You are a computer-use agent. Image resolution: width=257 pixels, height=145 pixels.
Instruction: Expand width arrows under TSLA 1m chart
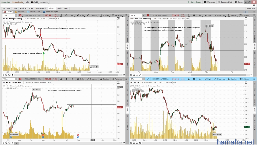click(124, 75)
